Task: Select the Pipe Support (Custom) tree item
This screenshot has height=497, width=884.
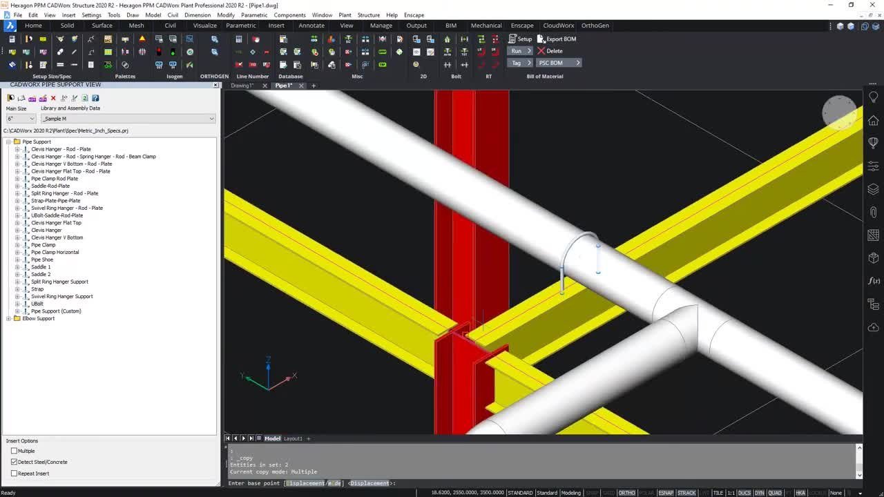Action: coord(56,311)
